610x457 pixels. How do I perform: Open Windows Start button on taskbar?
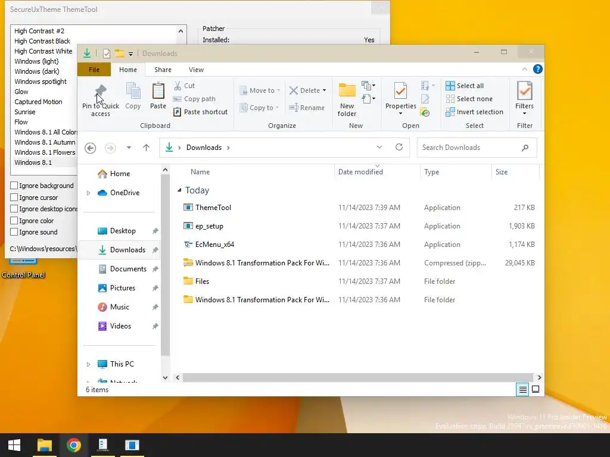click(x=14, y=445)
